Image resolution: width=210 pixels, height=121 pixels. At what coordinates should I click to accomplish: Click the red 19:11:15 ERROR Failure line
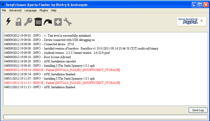point(62,83)
